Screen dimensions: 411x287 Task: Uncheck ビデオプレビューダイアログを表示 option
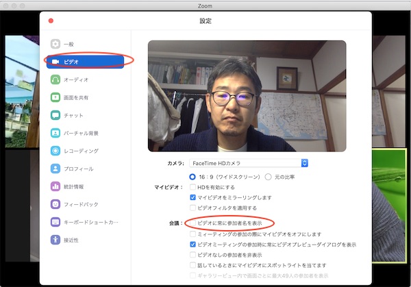[192, 245]
